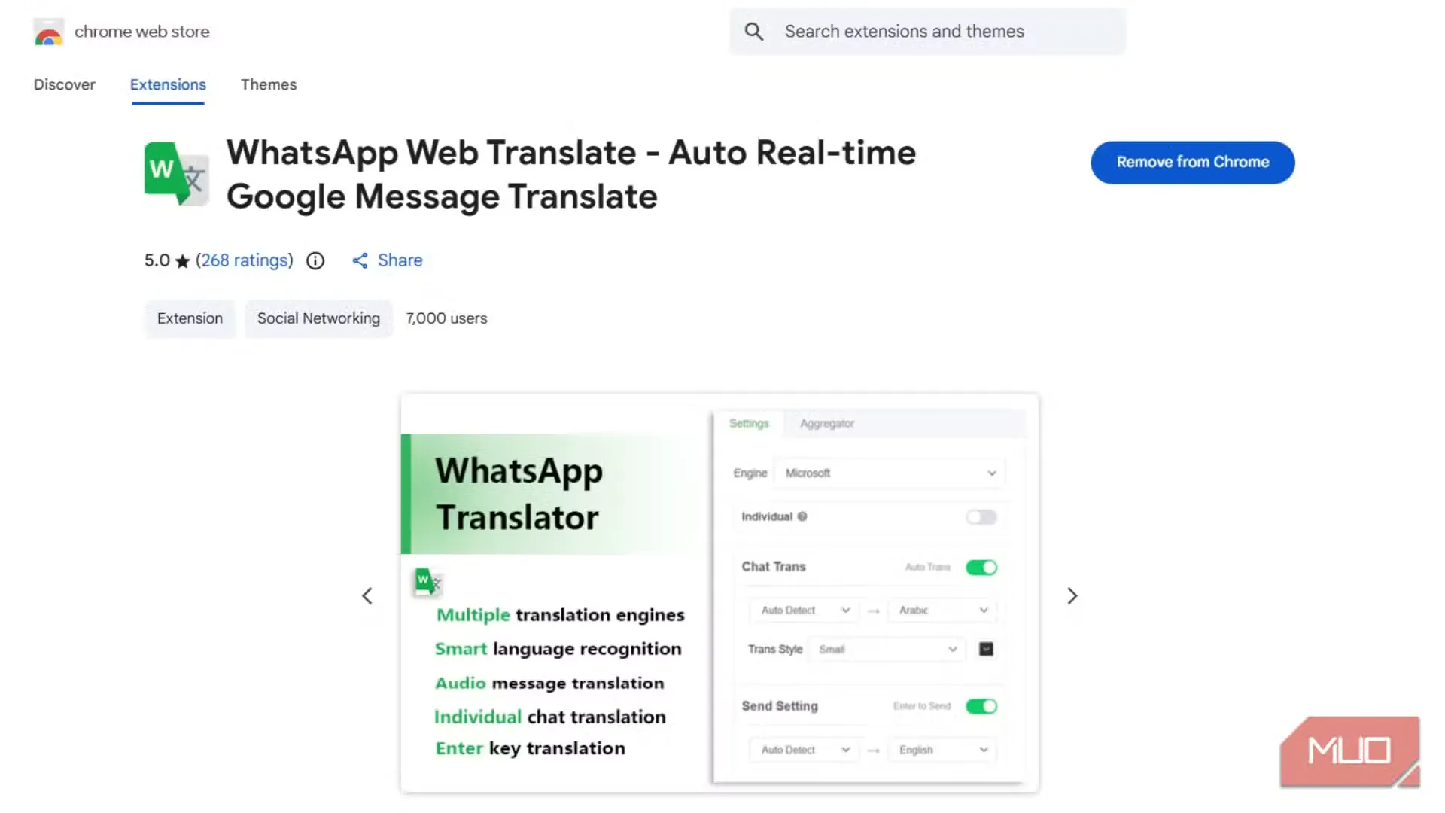Turn off the Auto Trans toggle
Viewport: 1445px width, 813px height.
pyautogui.click(x=981, y=568)
